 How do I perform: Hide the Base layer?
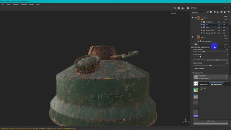click(x=192, y=37)
